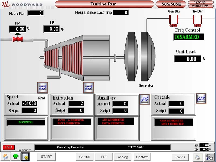Click the EXTR is INHIBITED status message
The image size is (216, 162).
tap(71, 120)
